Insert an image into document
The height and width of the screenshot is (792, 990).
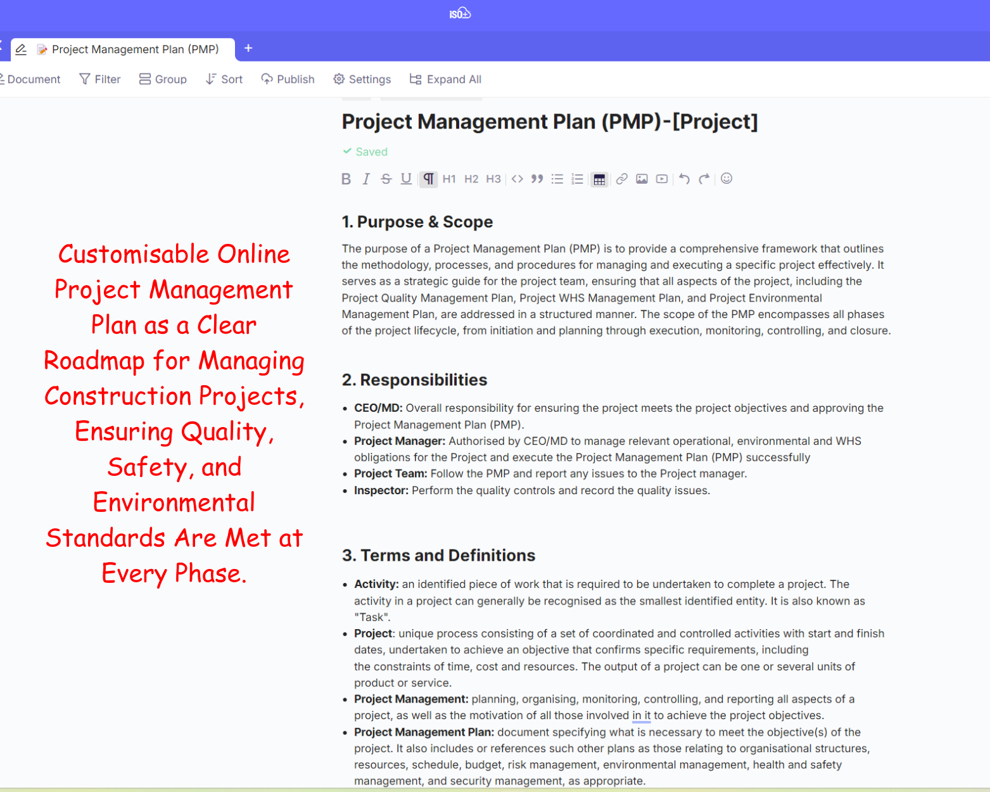tap(642, 179)
